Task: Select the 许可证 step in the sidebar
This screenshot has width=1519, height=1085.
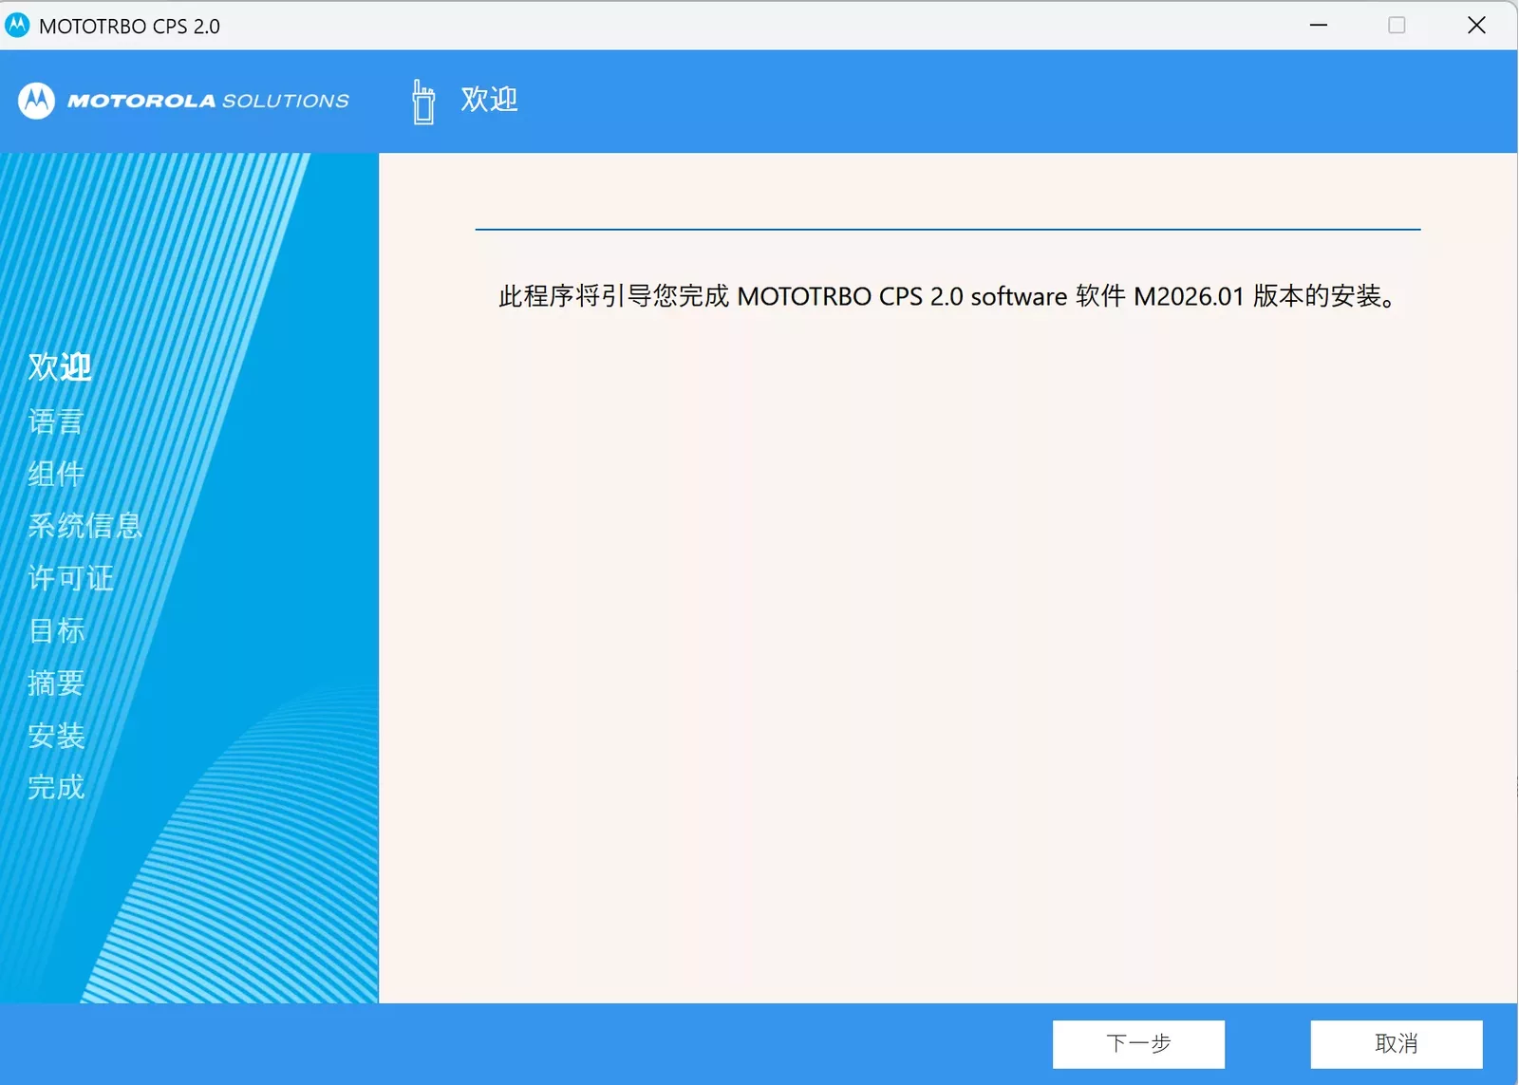Action: [70, 577]
